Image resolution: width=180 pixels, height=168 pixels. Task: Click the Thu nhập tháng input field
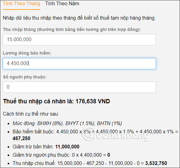79,40
